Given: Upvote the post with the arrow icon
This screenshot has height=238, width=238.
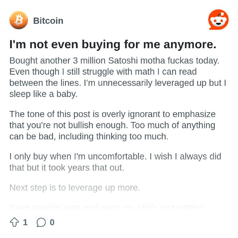Looking at the screenshot, I should pos(14,222).
